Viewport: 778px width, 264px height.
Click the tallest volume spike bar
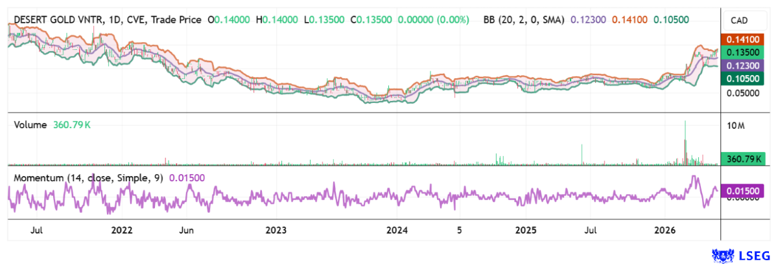[685, 142]
